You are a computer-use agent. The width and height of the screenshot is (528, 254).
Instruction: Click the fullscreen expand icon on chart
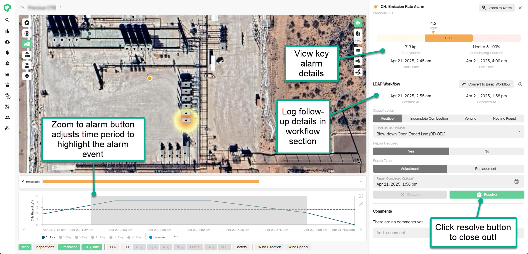pyautogui.click(x=361, y=196)
